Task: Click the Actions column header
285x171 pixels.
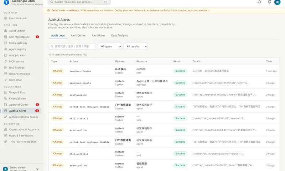Action: [74, 61]
